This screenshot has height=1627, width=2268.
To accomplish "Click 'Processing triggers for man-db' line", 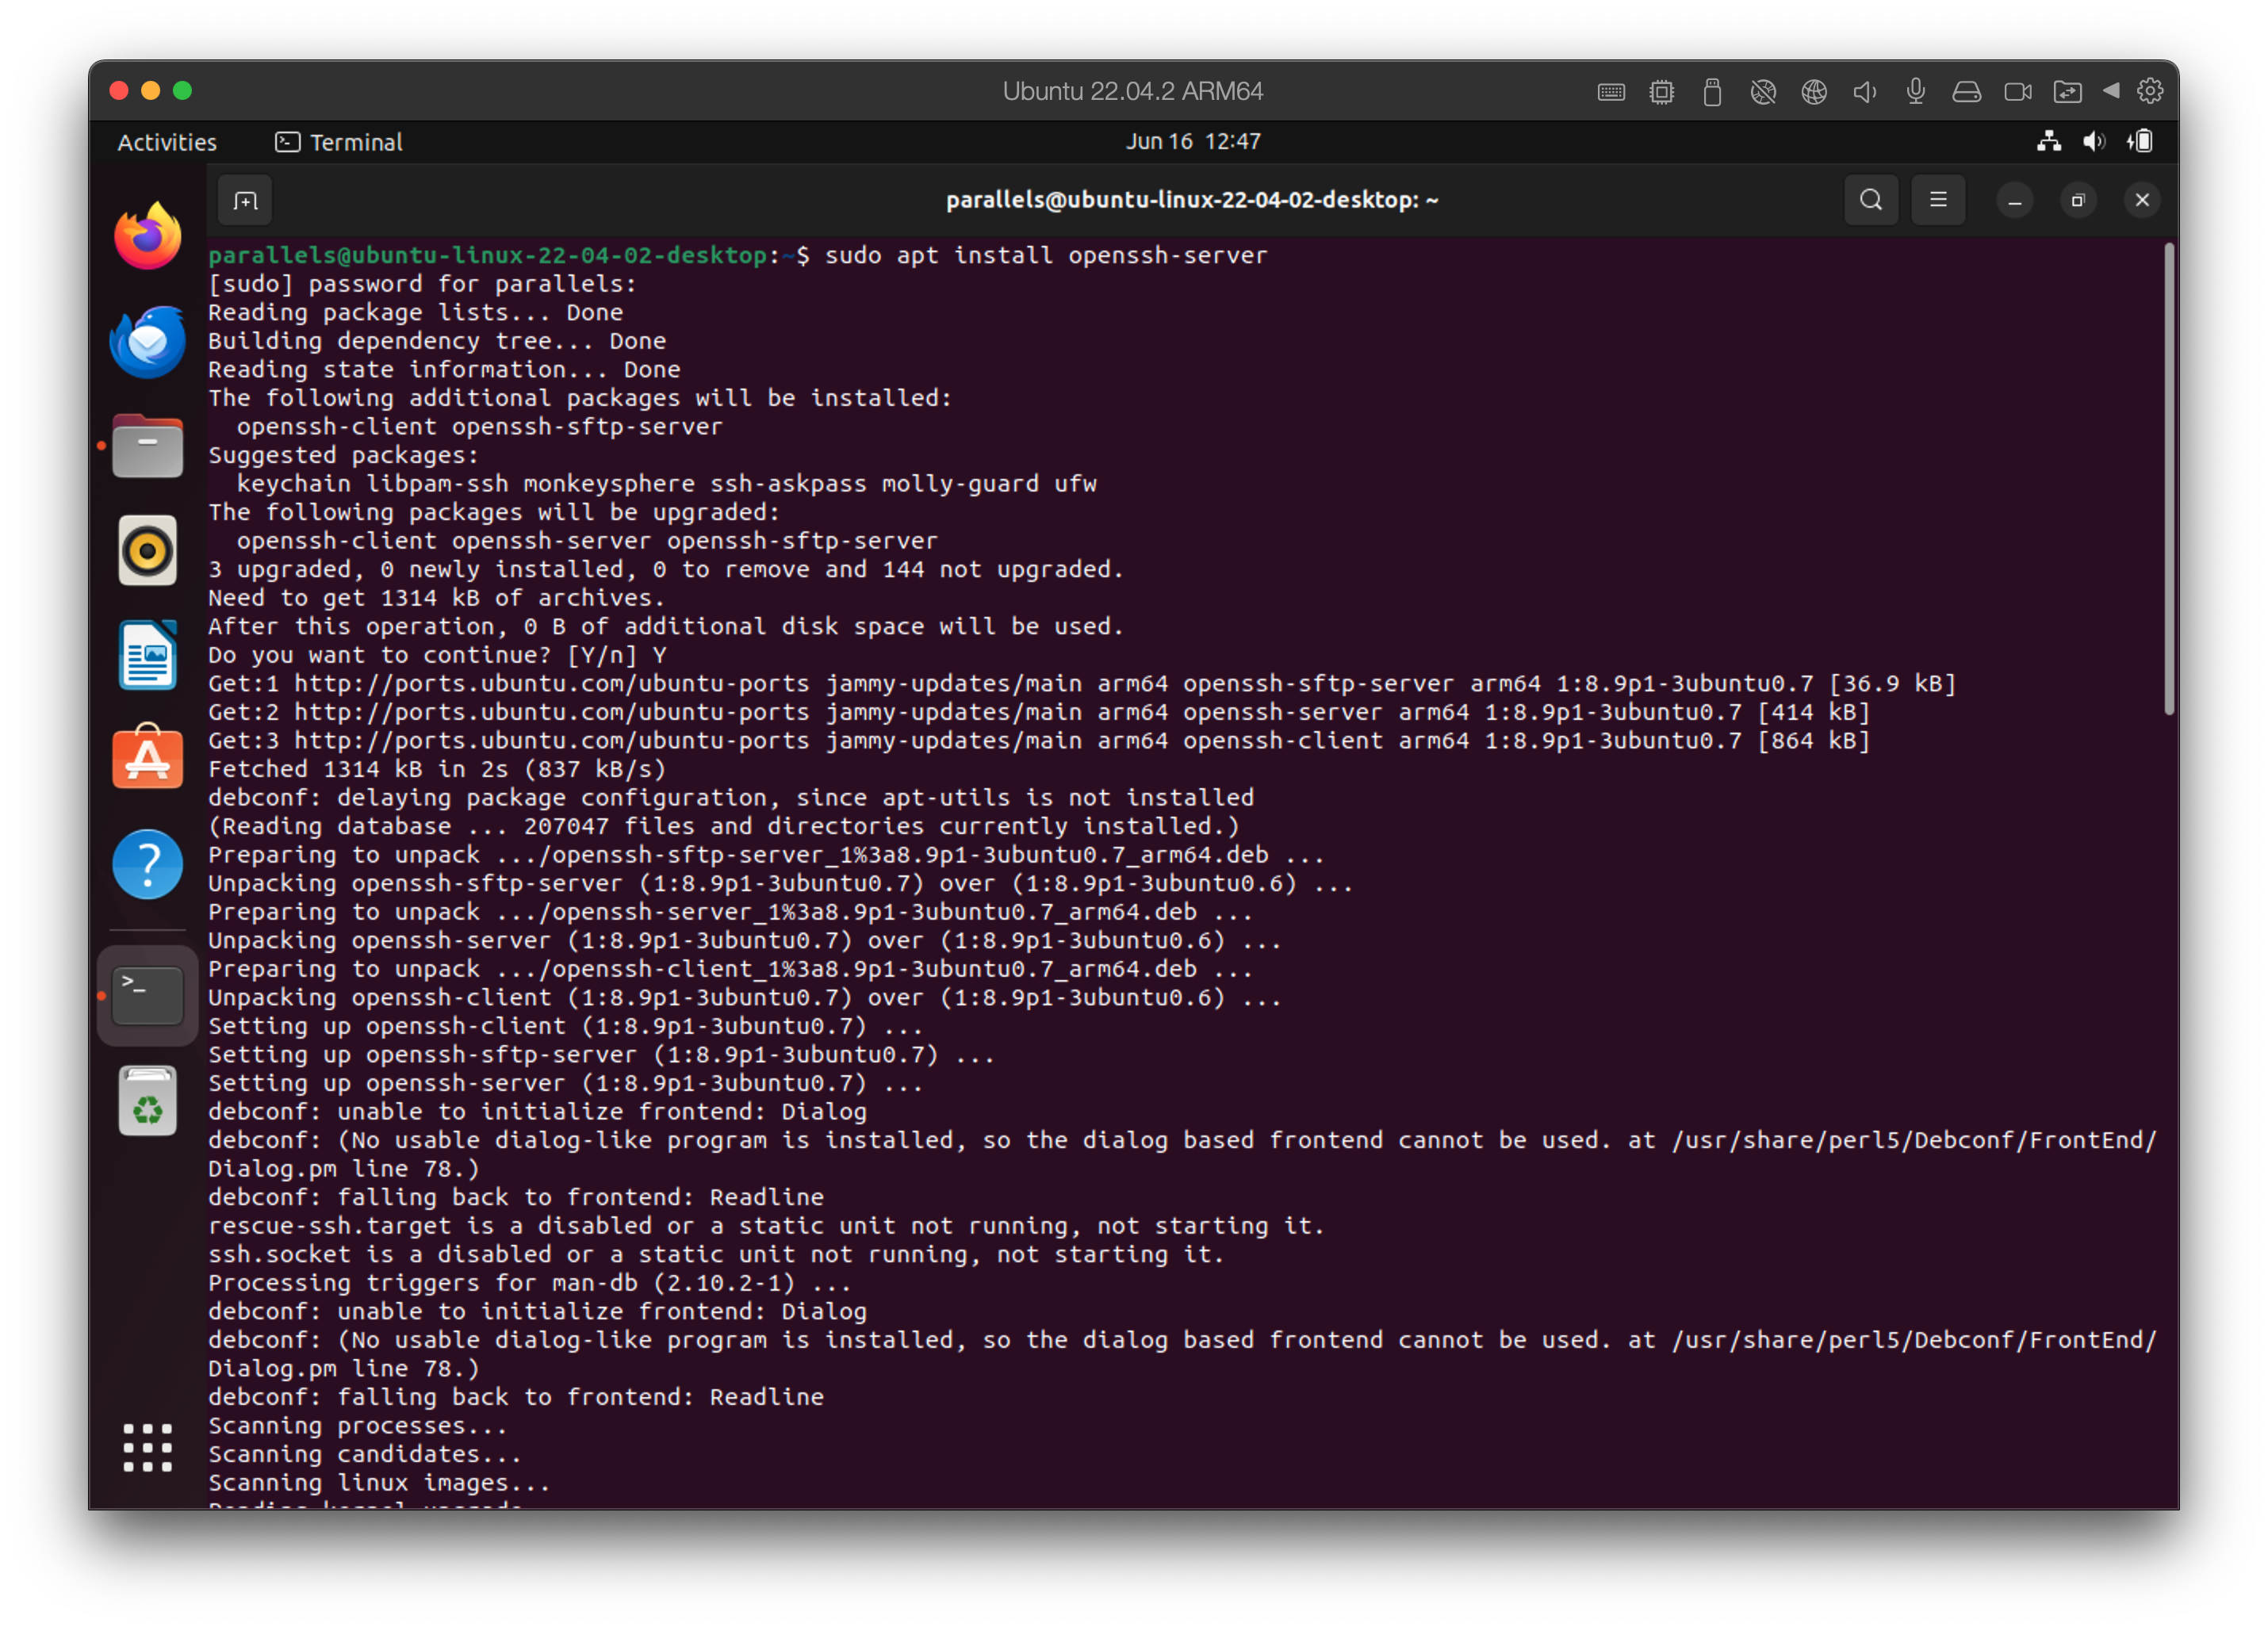I will [x=530, y=1282].
